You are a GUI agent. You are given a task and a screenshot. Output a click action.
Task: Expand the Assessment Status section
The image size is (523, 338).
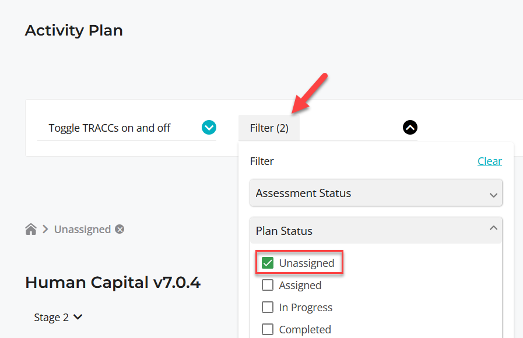[376, 193]
